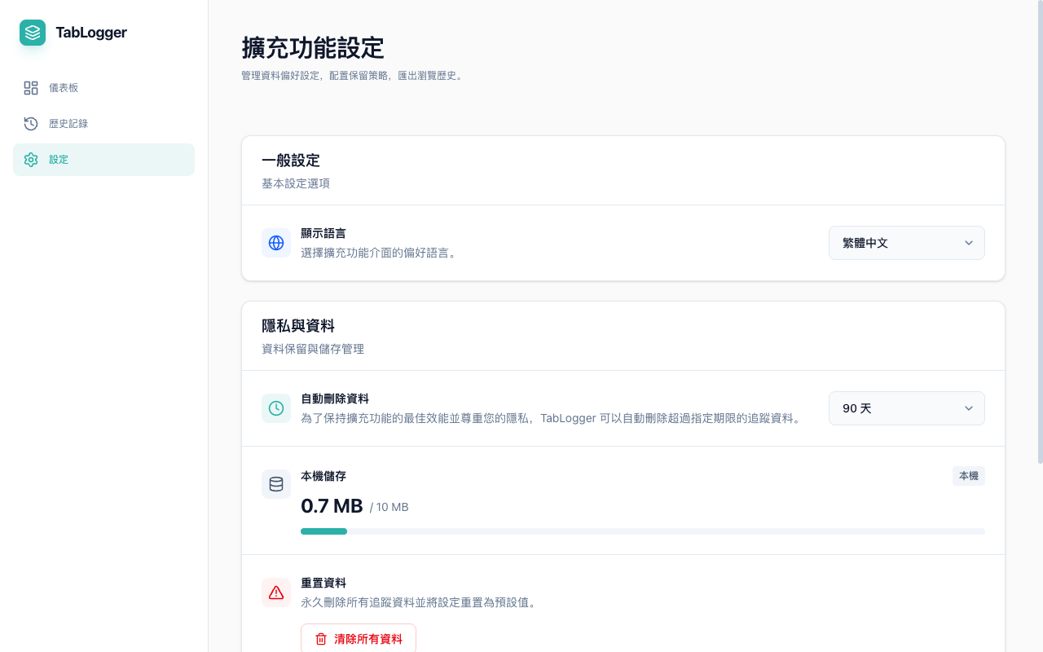Image resolution: width=1043 pixels, height=652 pixels.
Task: Click the database icon beside 本機儲存
Action: [276, 483]
